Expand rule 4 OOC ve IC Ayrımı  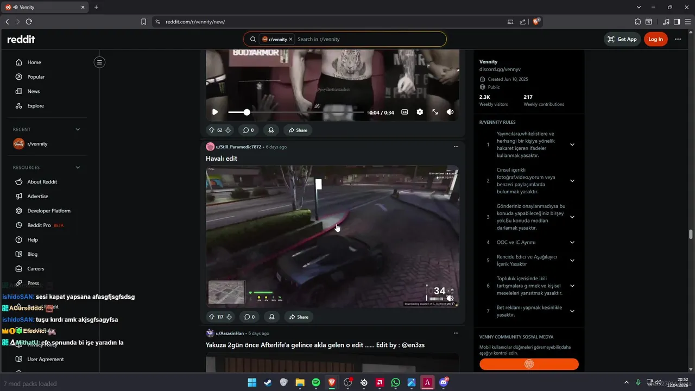[x=572, y=242]
